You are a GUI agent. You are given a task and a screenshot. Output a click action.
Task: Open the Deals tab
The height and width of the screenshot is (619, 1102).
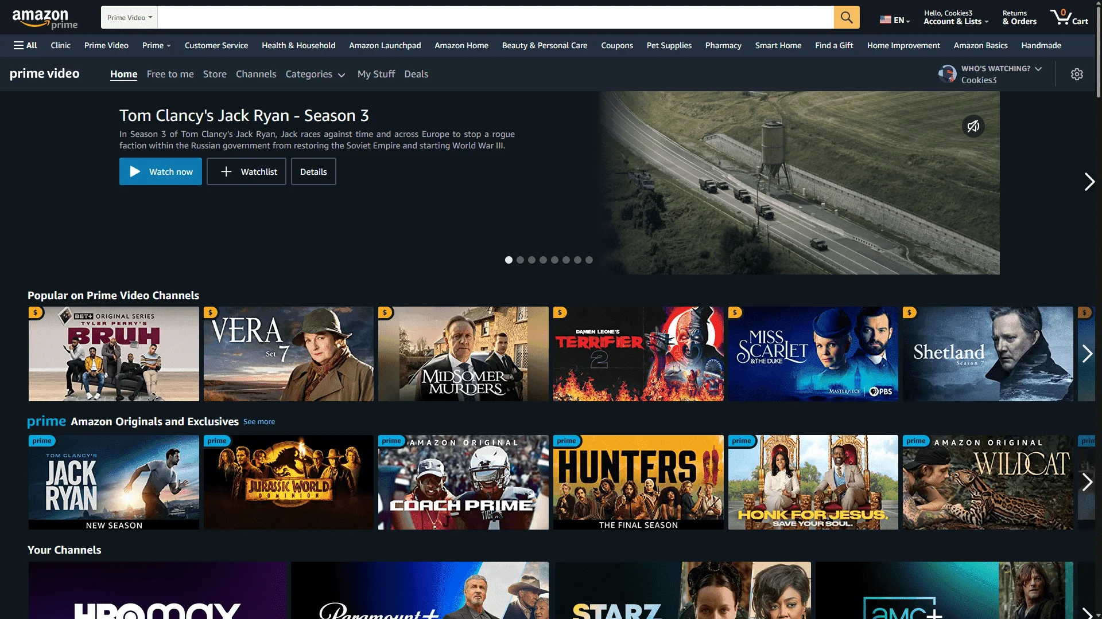(x=416, y=74)
